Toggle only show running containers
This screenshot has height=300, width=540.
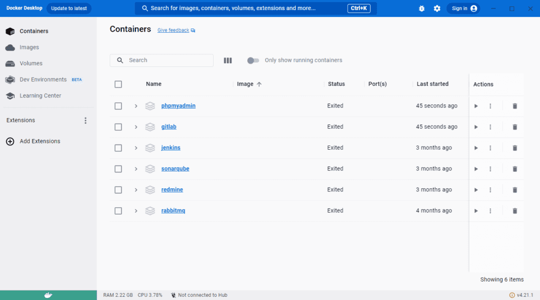[x=253, y=61]
